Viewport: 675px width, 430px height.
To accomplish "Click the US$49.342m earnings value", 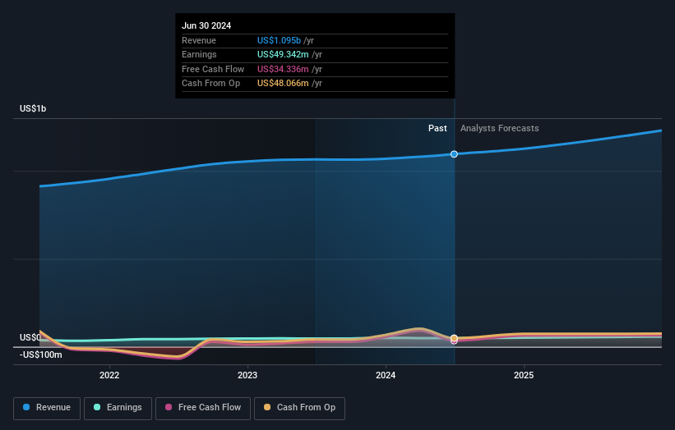I will 283,54.
